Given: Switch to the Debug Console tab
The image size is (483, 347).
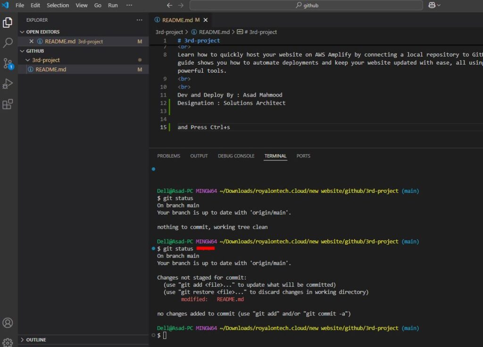Looking at the screenshot, I should click(236, 156).
